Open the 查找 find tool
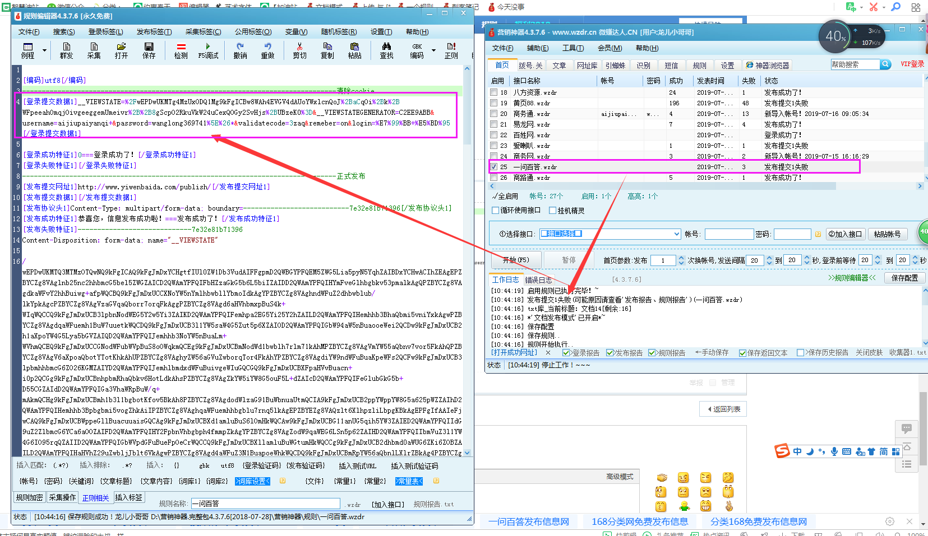Screen dimensions: 928x536 [386, 50]
